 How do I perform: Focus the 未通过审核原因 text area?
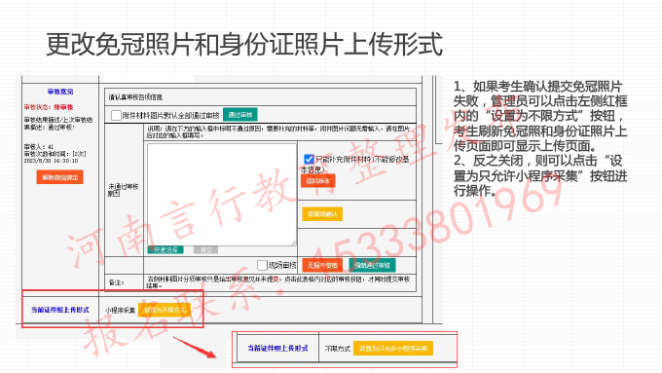tap(222, 195)
